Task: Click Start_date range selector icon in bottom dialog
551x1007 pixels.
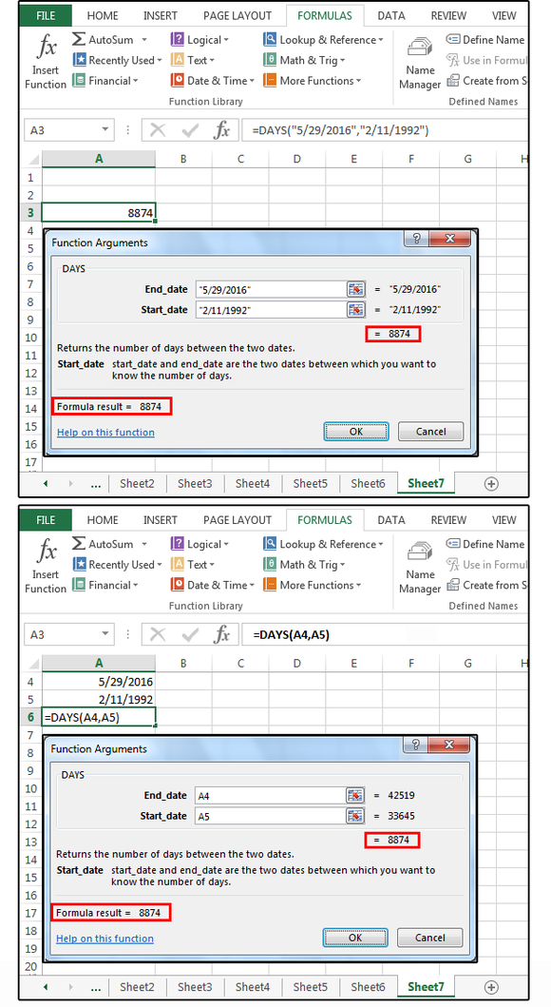Action: (x=355, y=816)
